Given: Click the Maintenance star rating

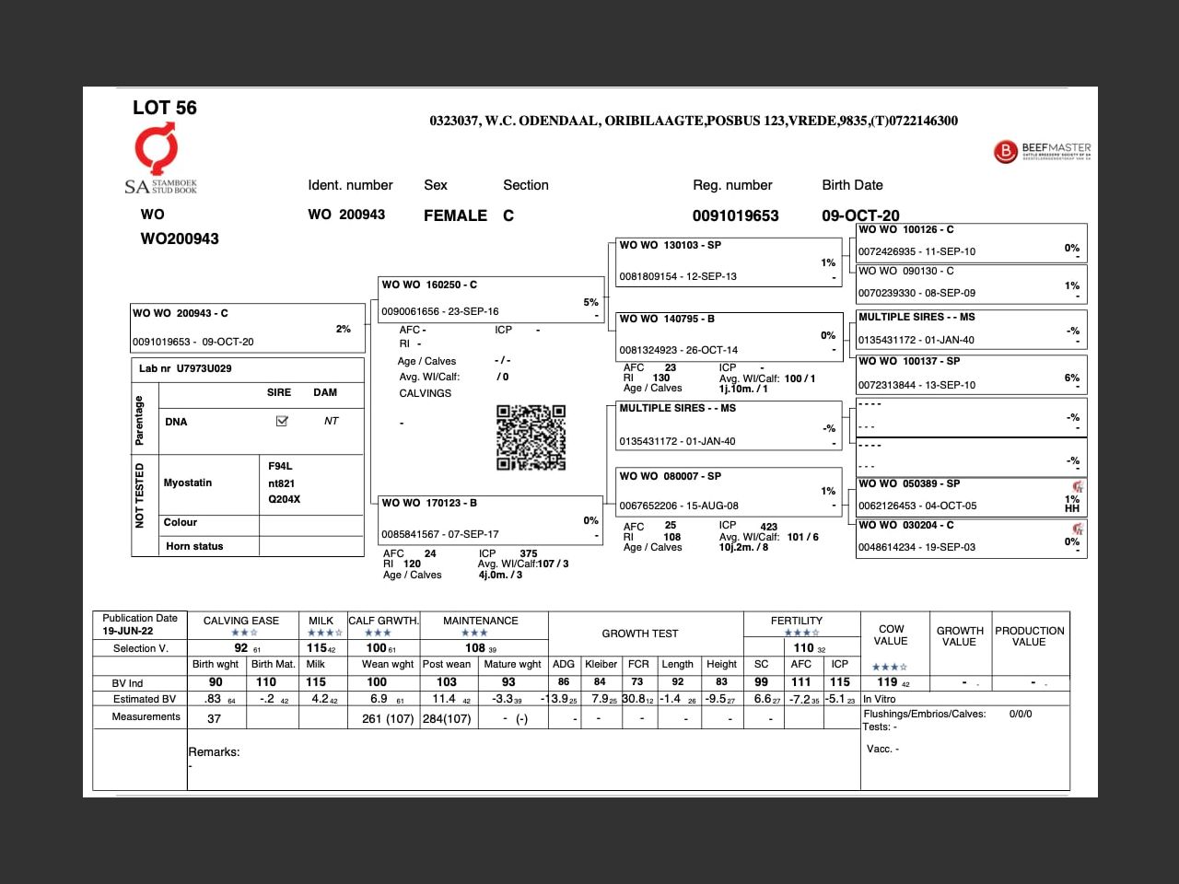Looking at the screenshot, I should 474,633.
